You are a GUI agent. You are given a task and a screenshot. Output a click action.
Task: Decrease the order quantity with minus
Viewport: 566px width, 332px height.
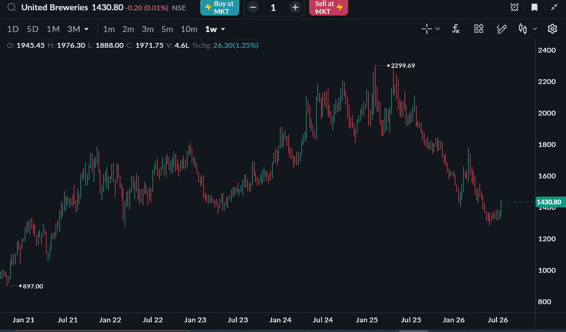coord(253,7)
